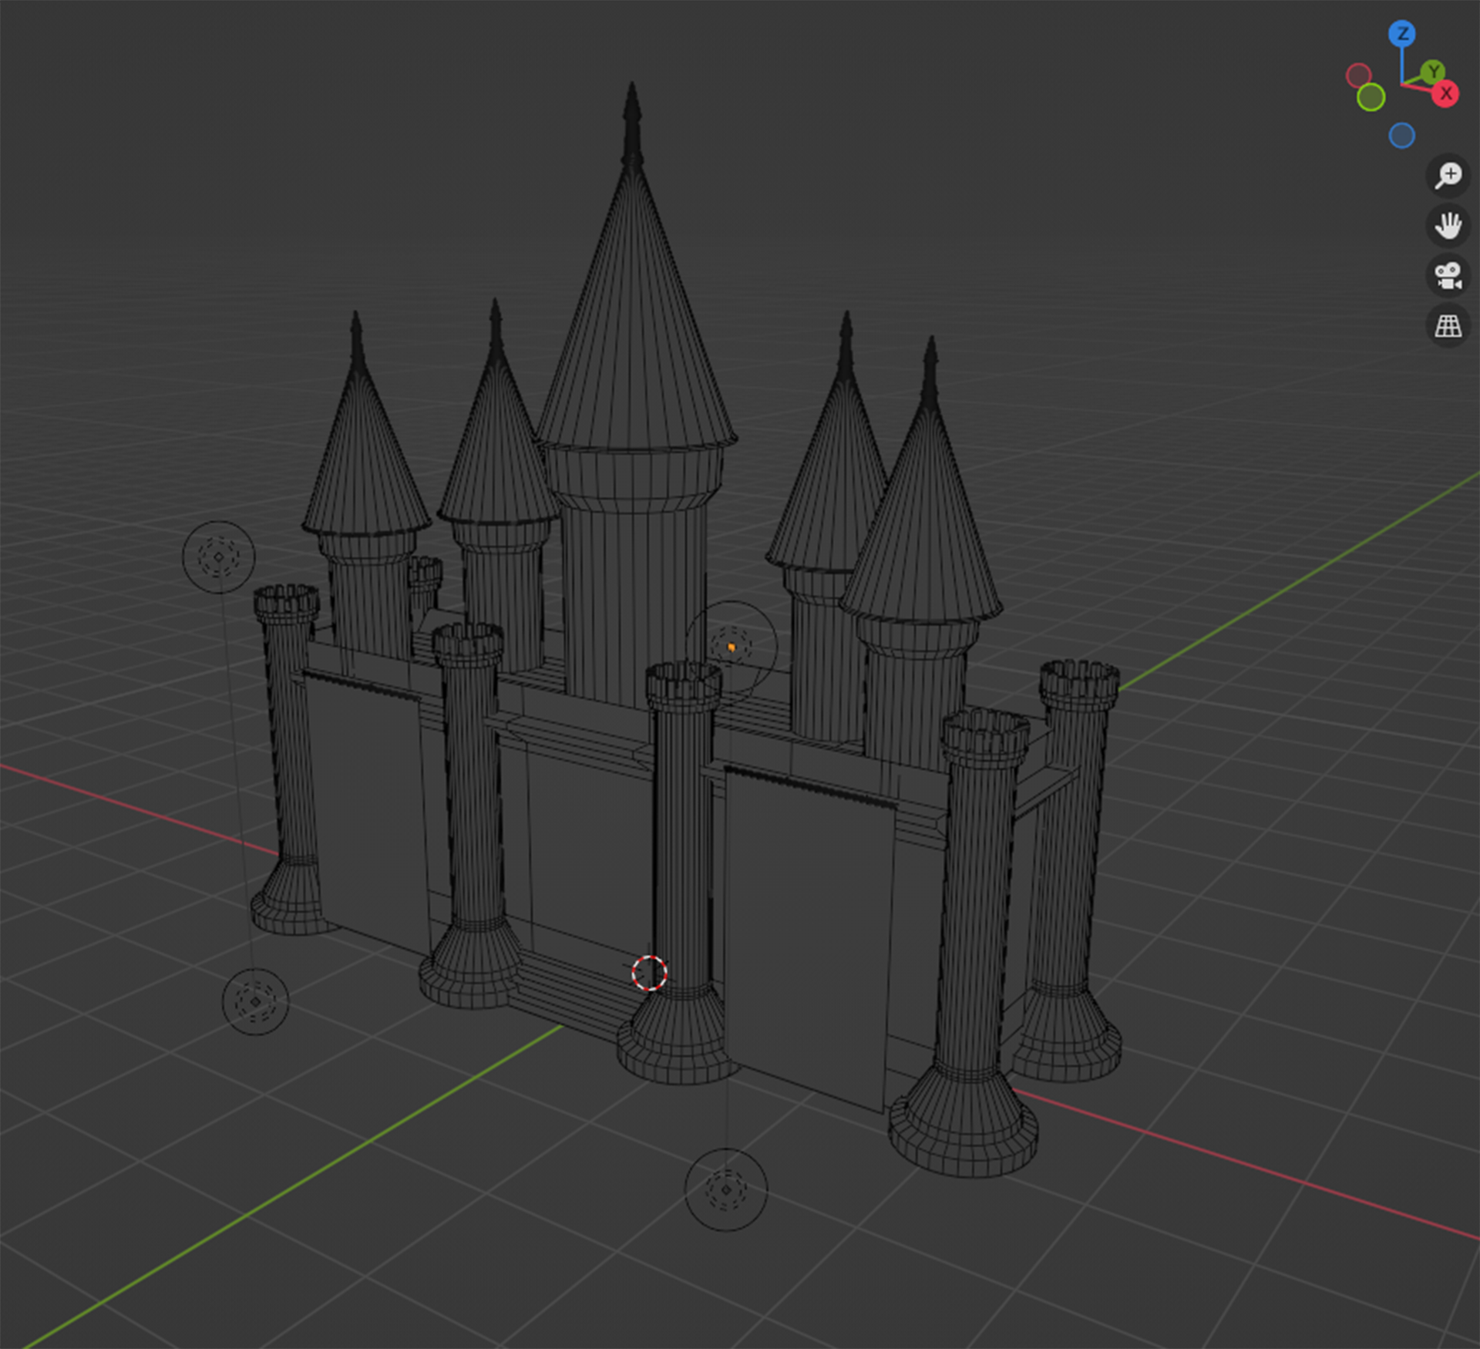Click the bottom blue negative Z gizmo circle

[1401, 136]
